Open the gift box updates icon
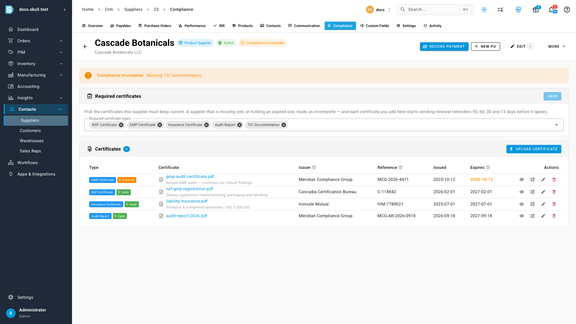 (x=535, y=10)
